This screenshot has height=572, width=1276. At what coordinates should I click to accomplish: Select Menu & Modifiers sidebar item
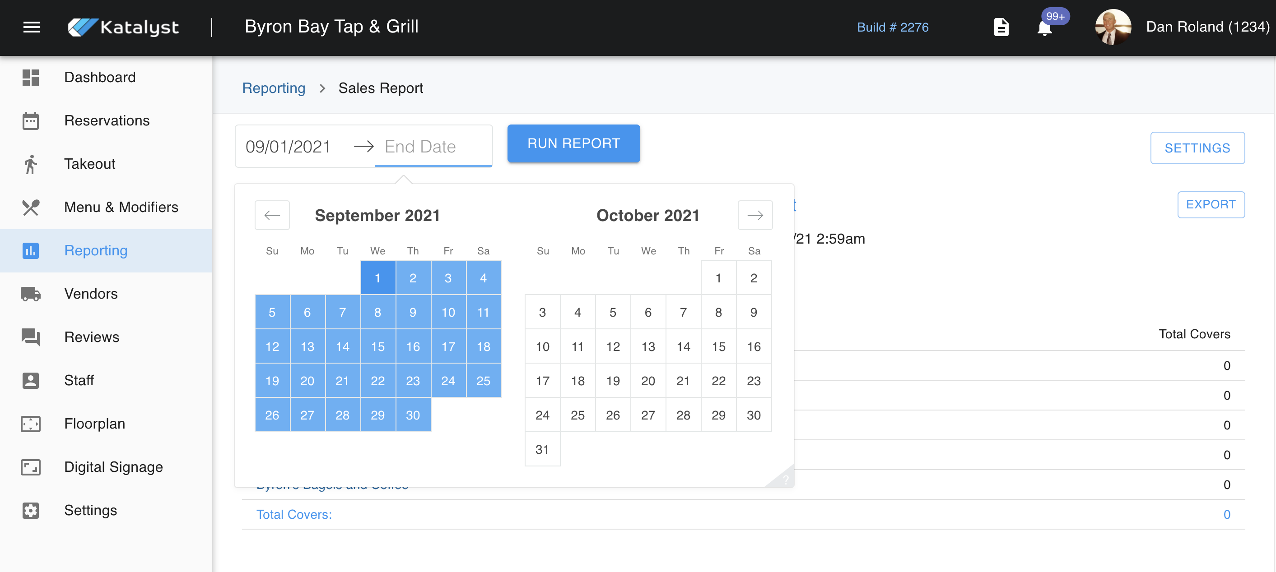pos(121,208)
